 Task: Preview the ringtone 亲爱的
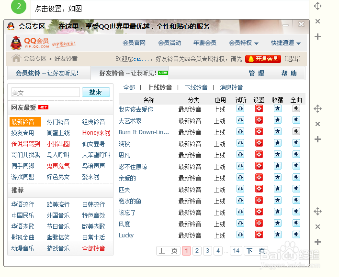[x=240, y=177]
